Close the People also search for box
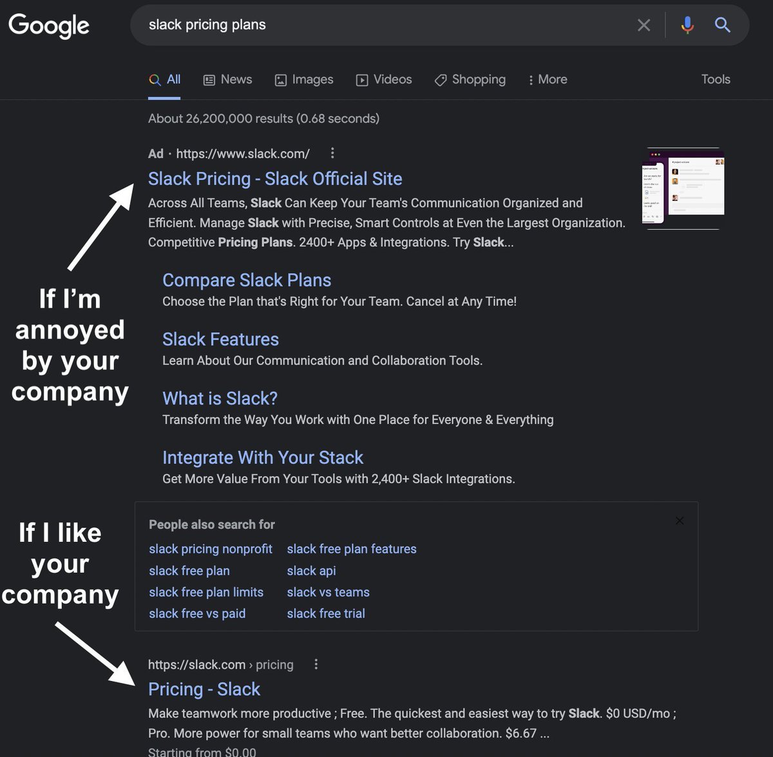The height and width of the screenshot is (757, 773). coord(680,521)
